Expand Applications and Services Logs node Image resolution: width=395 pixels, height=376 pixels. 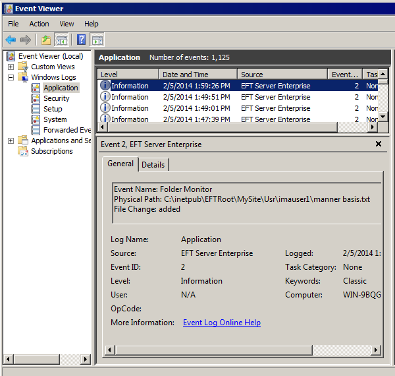click(11, 141)
